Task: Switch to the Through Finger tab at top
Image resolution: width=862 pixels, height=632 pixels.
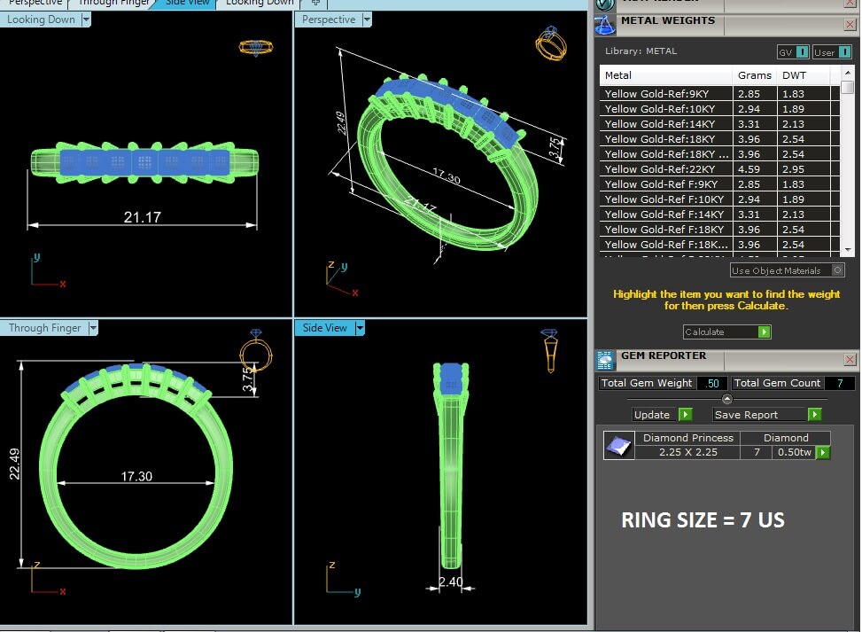Action: (x=113, y=4)
